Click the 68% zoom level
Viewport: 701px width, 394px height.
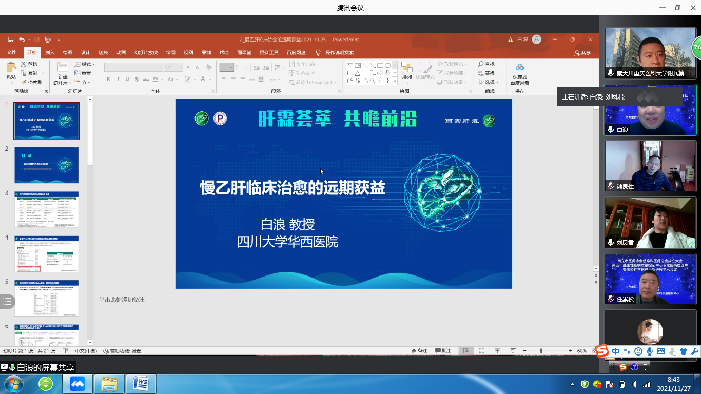click(x=582, y=351)
